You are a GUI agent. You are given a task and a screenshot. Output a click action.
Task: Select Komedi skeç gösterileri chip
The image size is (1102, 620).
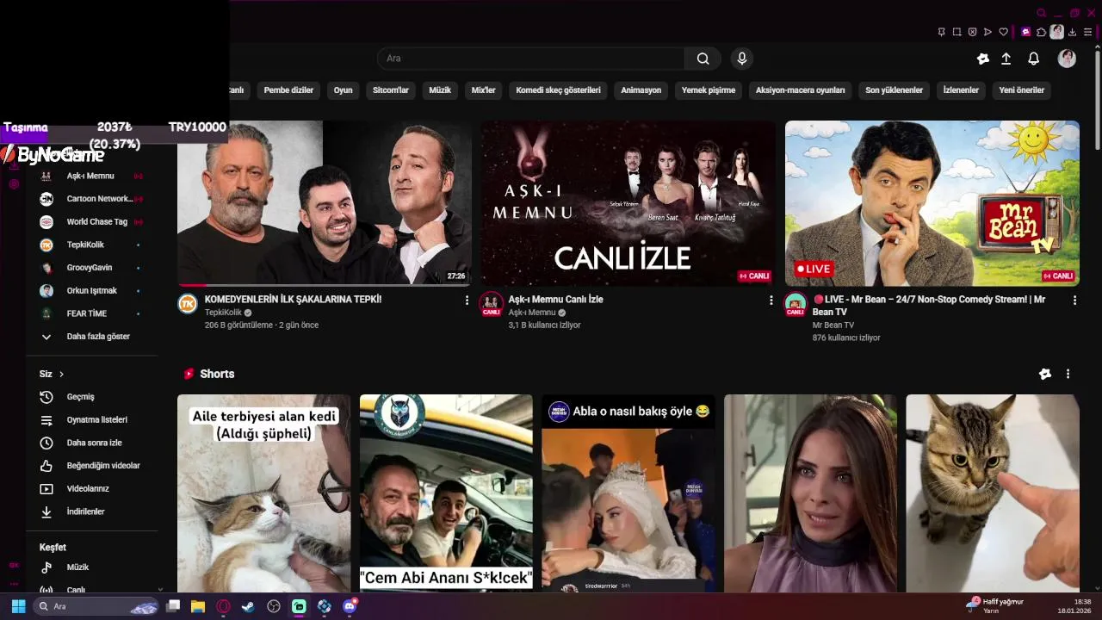click(x=558, y=90)
